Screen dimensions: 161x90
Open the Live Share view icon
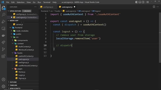pos(3,42)
